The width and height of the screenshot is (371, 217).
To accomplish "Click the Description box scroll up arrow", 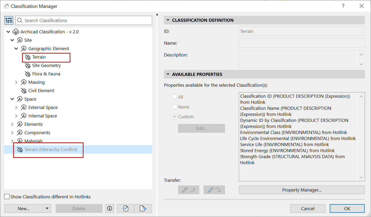I will [361, 54].
